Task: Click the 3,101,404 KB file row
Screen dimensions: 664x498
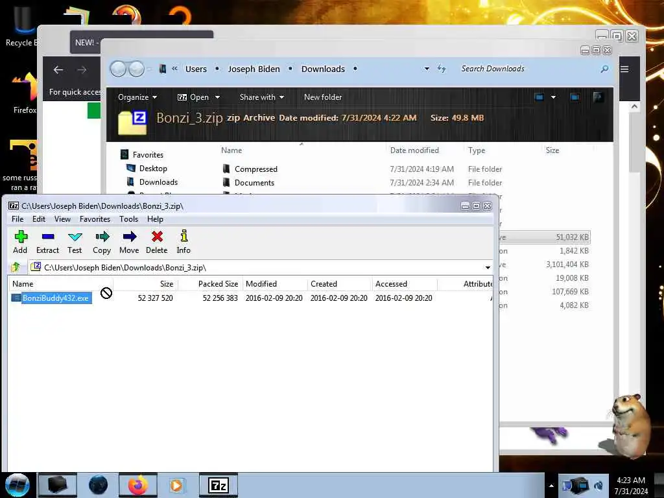Action: coord(545,265)
